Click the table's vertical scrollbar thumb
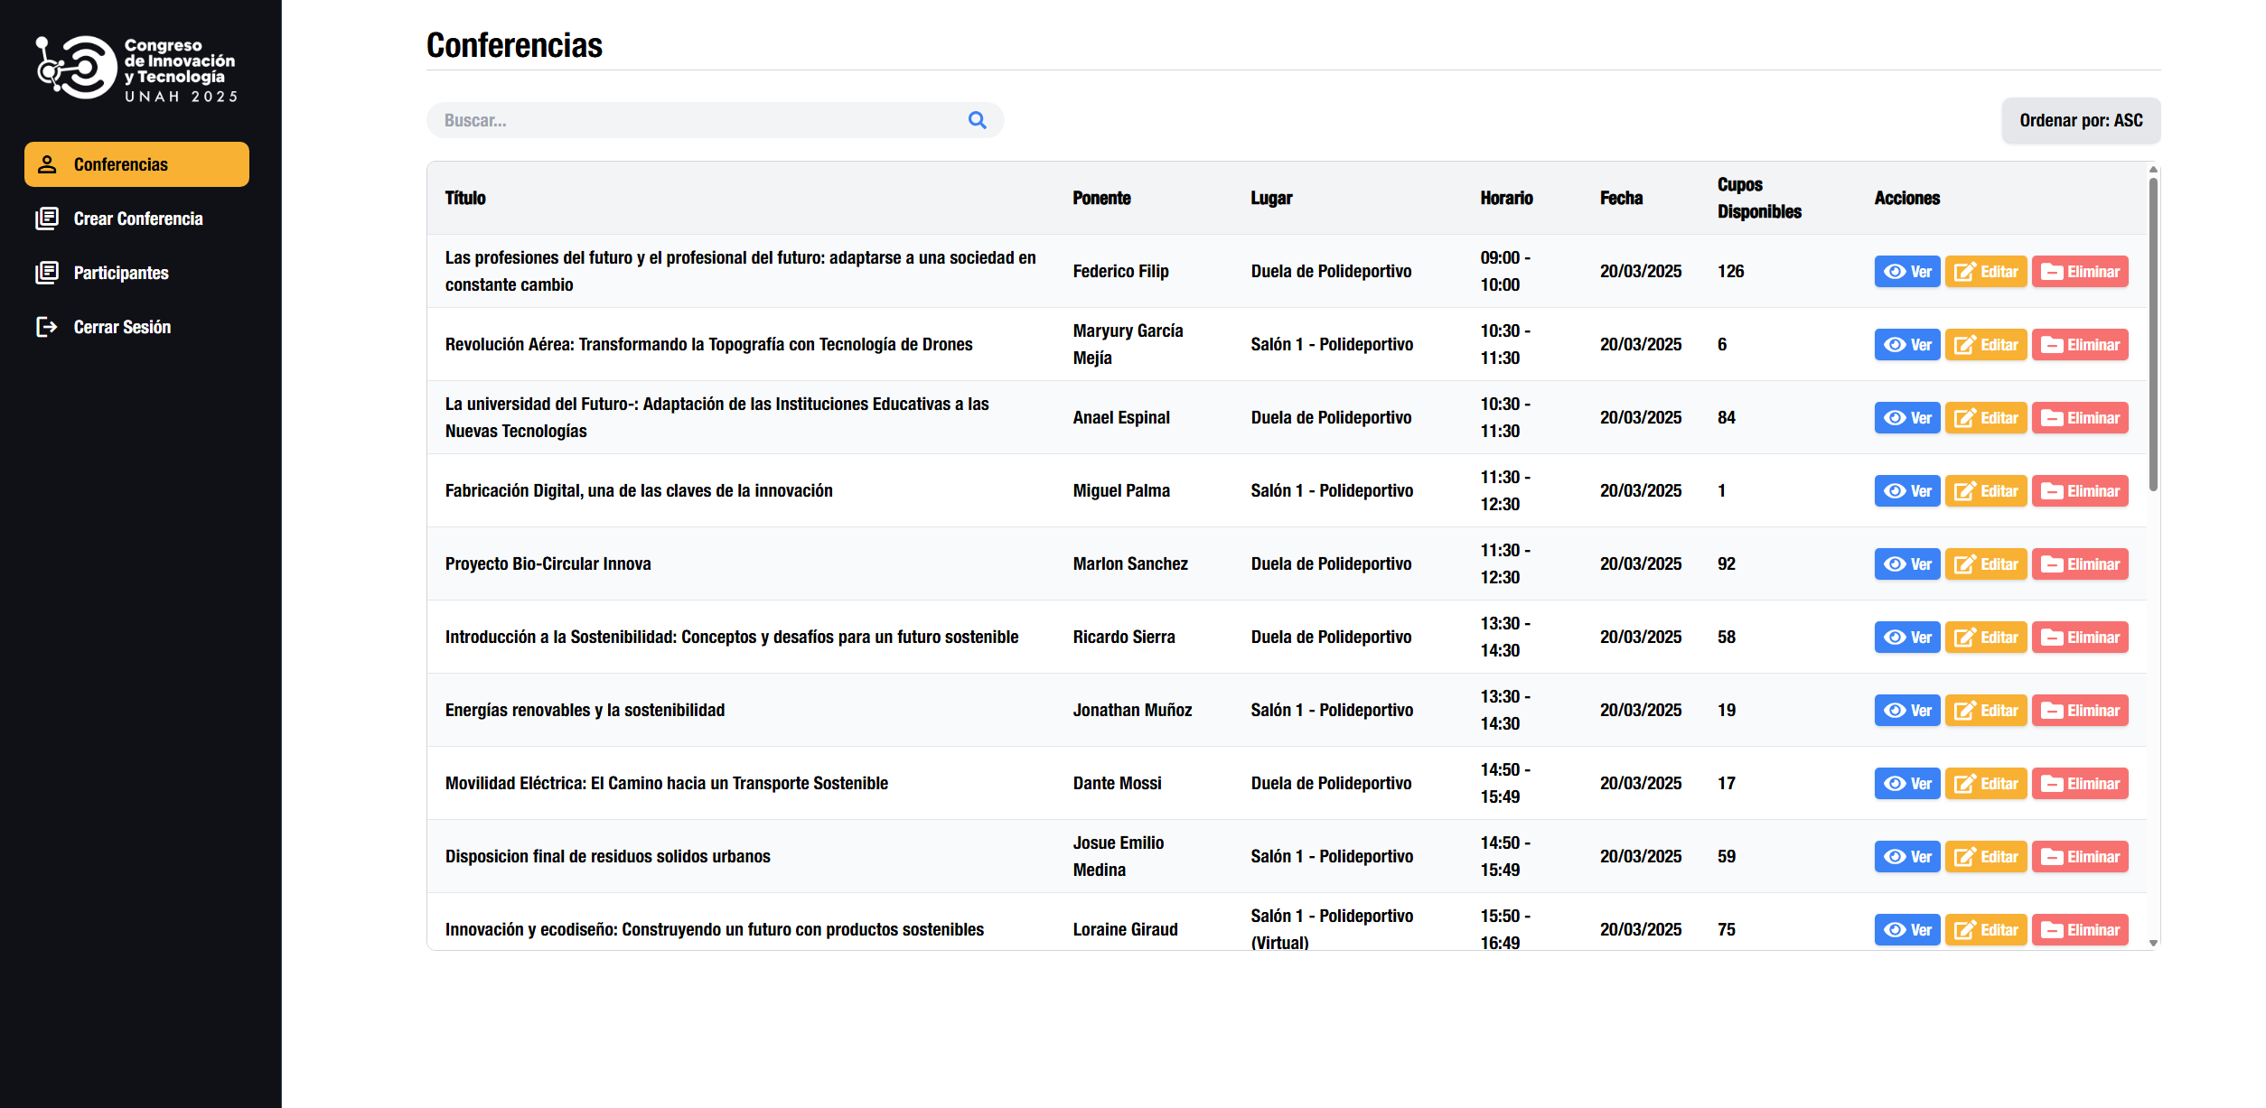2266x1108 pixels. click(x=2153, y=334)
